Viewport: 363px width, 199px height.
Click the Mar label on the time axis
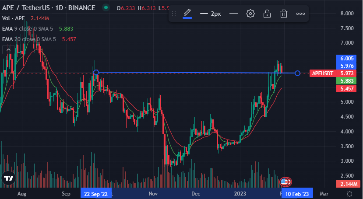coord(324,194)
